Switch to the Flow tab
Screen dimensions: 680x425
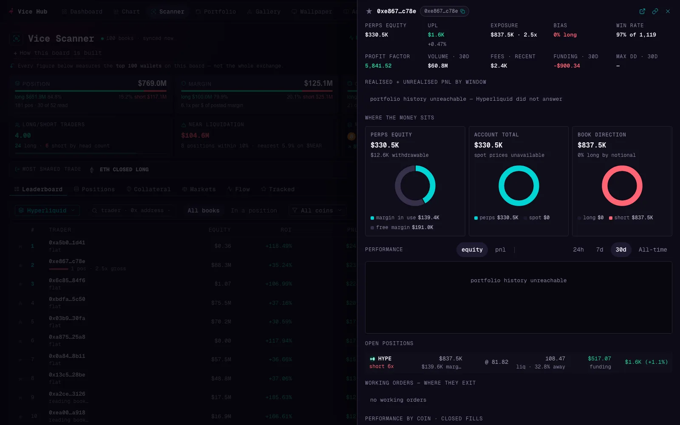(238, 189)
